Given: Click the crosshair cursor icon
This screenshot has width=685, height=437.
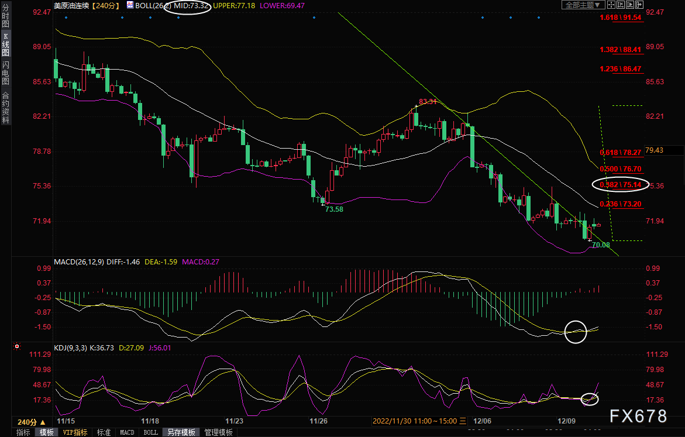Looking at the screenshot, I should (x=611, y=5).
